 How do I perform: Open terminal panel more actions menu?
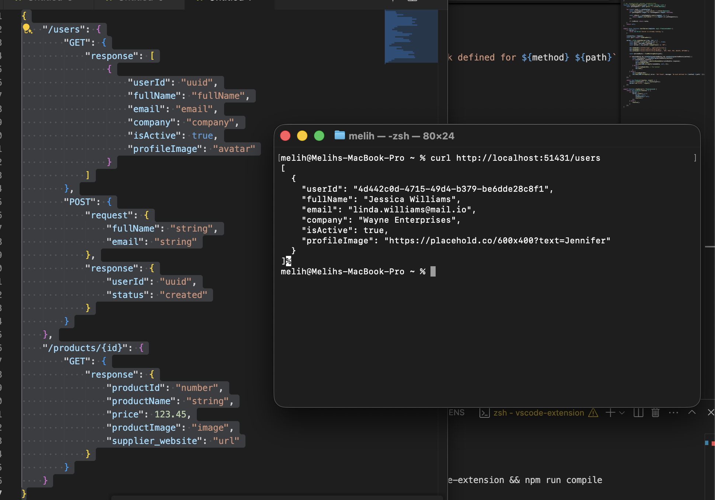click(673, 413)
